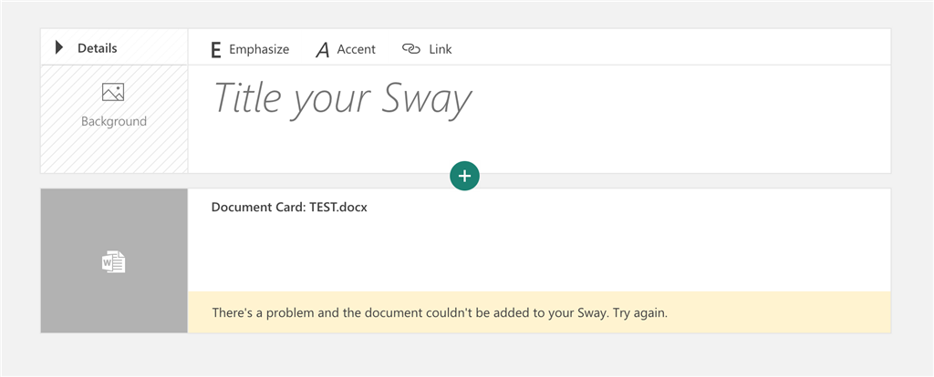934x377 pixels.
Task: Click the Accent text label
Action: [x=357, y=49]
